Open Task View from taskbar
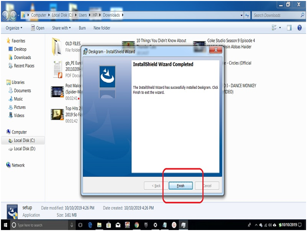Image resolution: width=307 pixels, height=231 pixels. (x=80, y=225)
